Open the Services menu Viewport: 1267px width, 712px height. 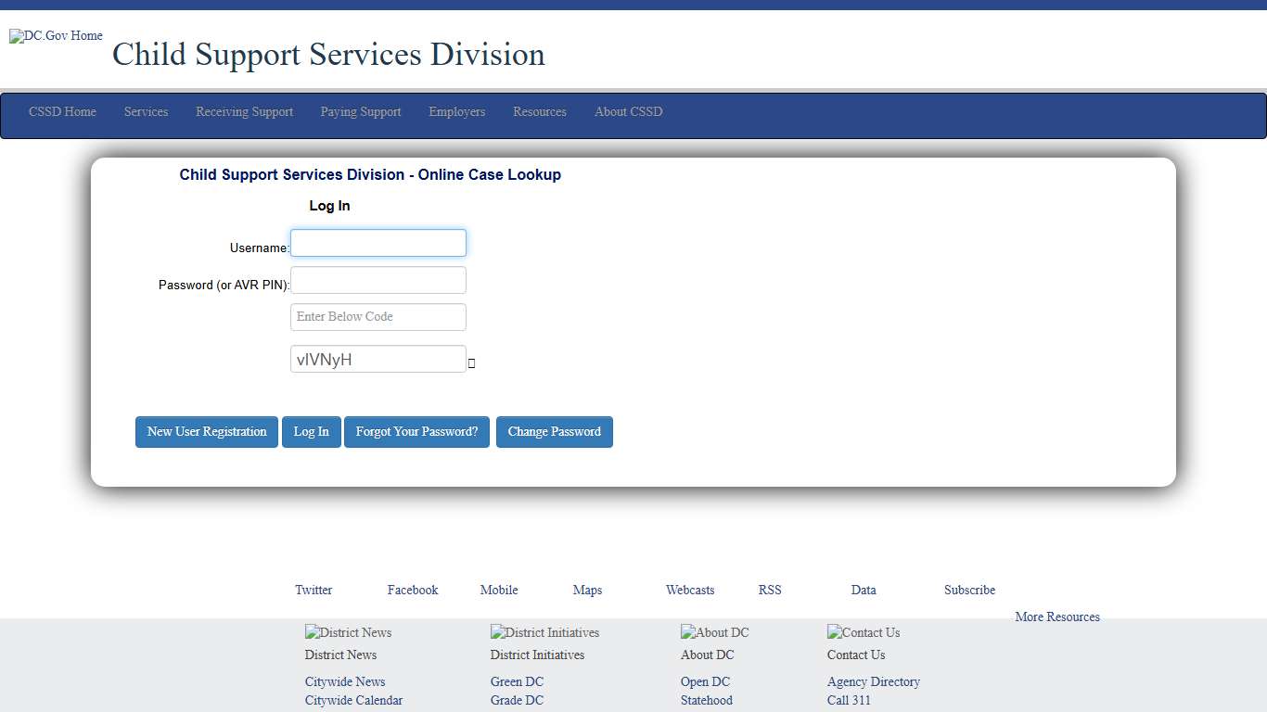(146, 112)
